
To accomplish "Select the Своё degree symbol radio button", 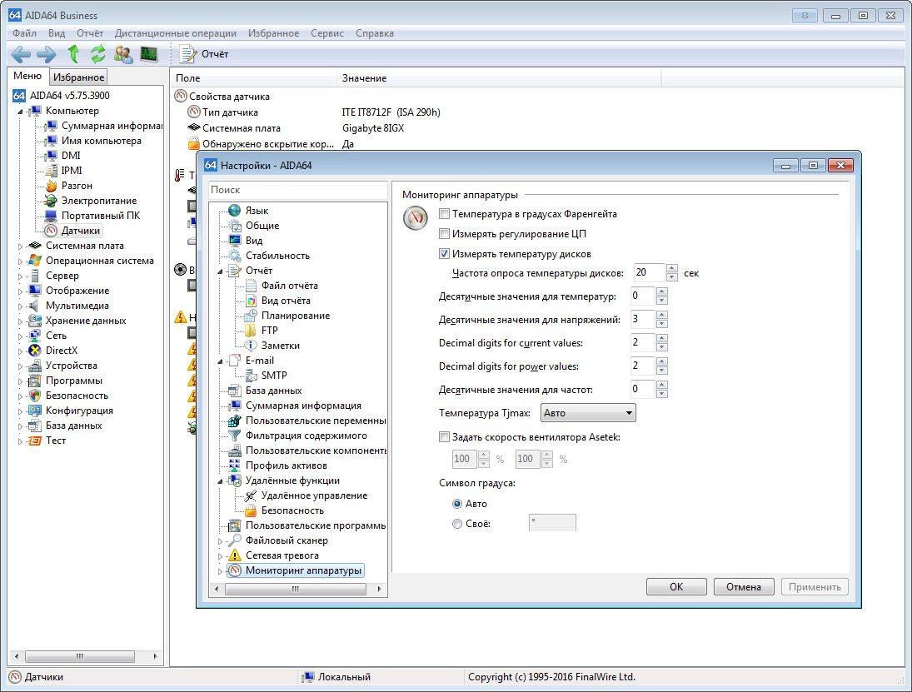I will point(457,523).
